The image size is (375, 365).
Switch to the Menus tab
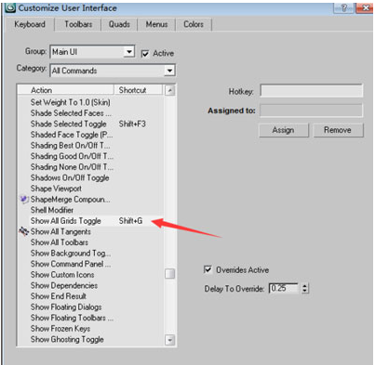tap(156, 24)
